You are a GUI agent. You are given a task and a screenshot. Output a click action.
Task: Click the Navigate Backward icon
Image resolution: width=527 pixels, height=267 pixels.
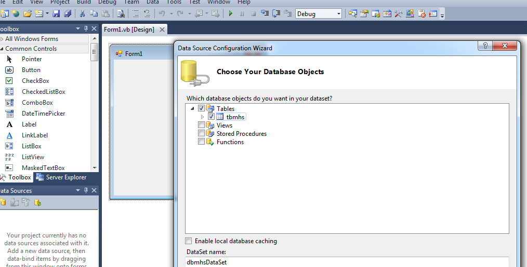coord(199,14)
